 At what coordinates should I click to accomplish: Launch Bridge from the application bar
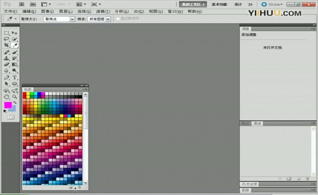pos(22,4)
